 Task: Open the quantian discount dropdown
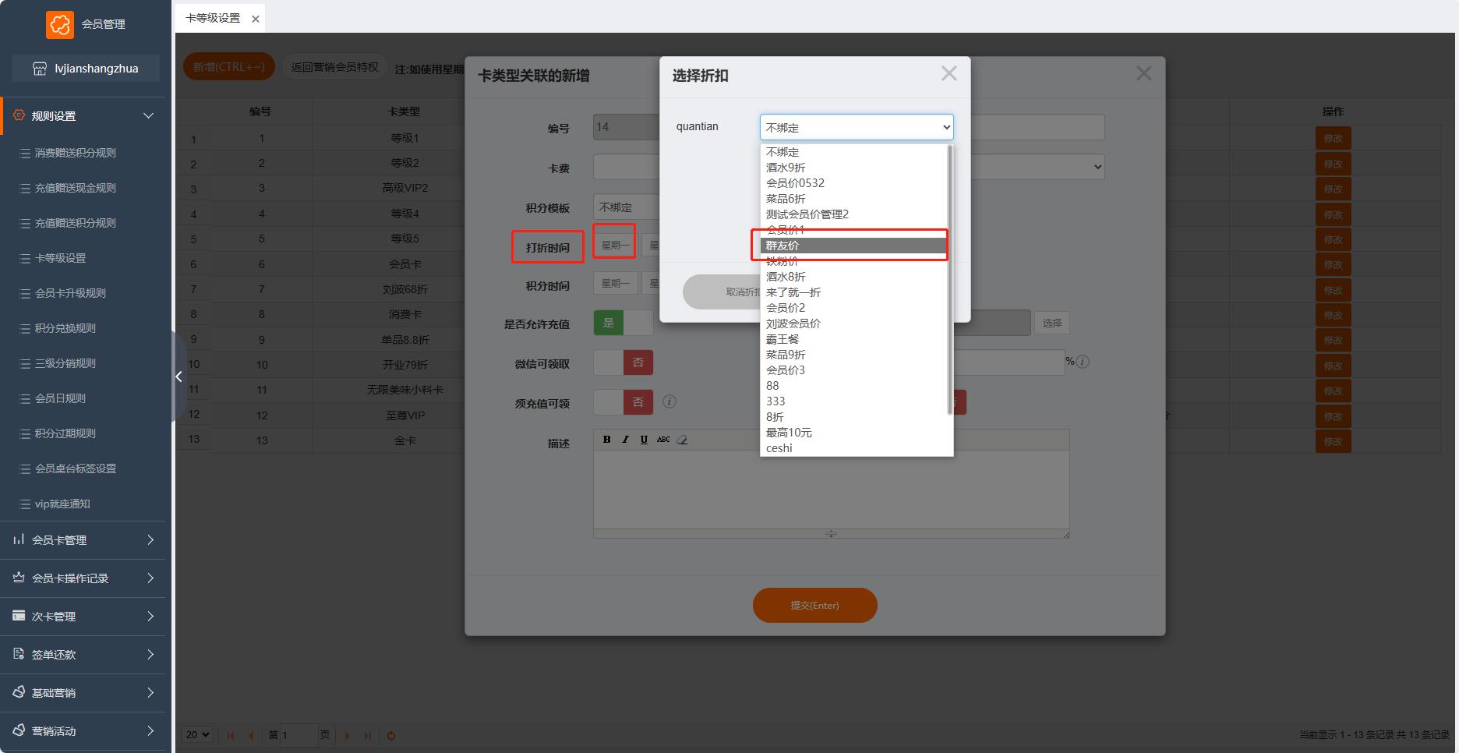point(857,127)
